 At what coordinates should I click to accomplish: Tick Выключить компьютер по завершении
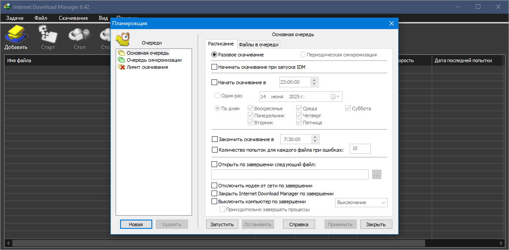pyautogui.click(x=214, y=201)
